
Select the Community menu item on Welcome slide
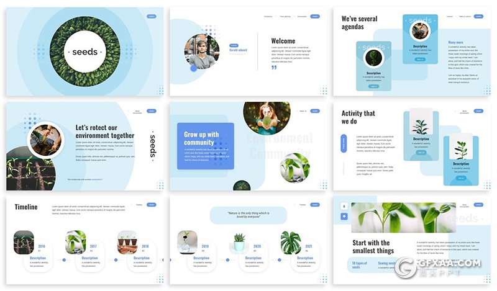click(x=268, y=17)
